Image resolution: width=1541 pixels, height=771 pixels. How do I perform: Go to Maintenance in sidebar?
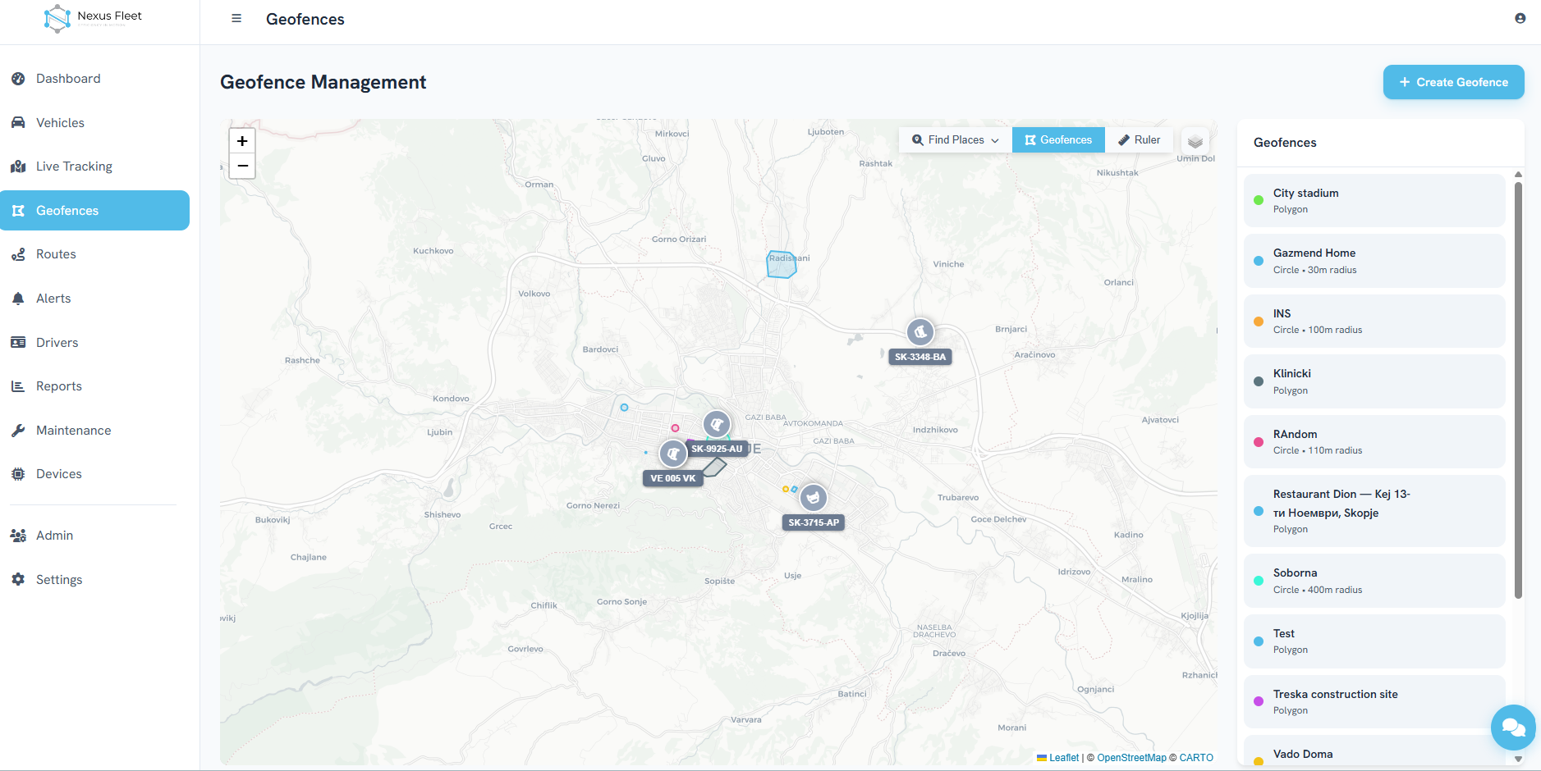tap(94, 431)
